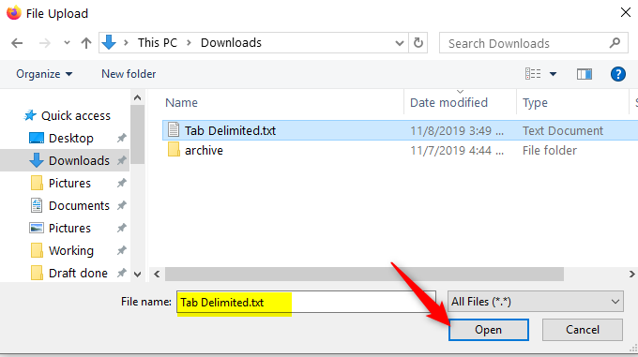
Task: Unpin Downloads from Quick access
Action: [121, 161]
